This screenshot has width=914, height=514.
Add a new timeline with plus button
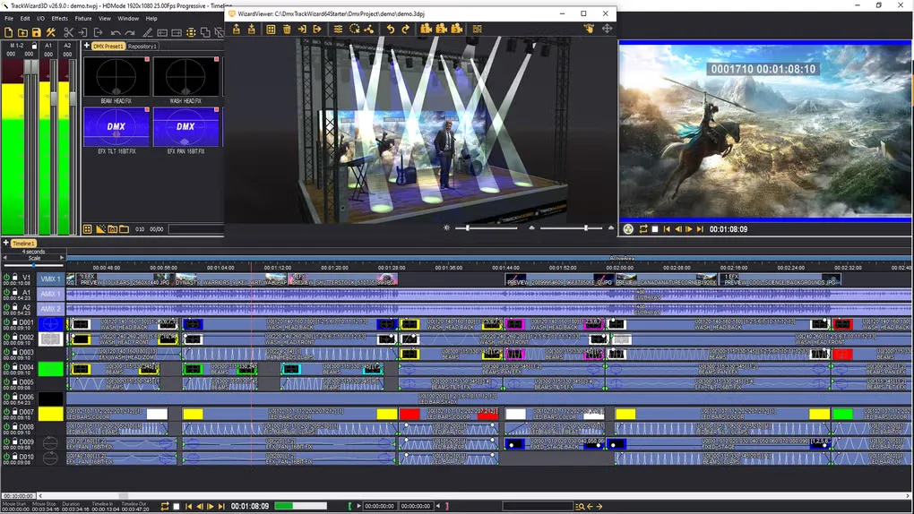click(6, 243)
